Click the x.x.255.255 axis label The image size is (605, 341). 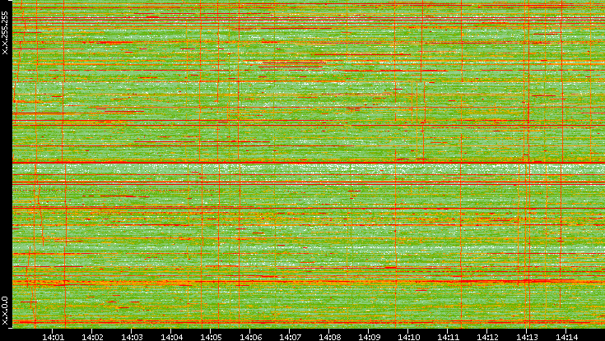[x=5, y=33]
